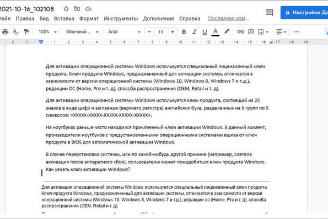Image resolution: width=328 pixels, height=219 pixels.
Task: Open the Вставка menu
Action: pos(64,19)
